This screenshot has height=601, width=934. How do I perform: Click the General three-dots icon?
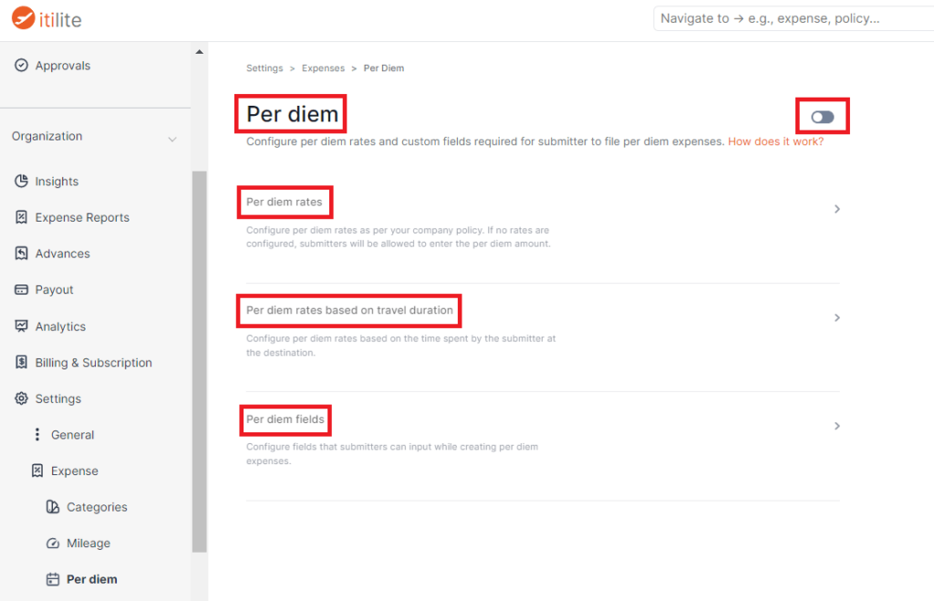coord(37,435)
